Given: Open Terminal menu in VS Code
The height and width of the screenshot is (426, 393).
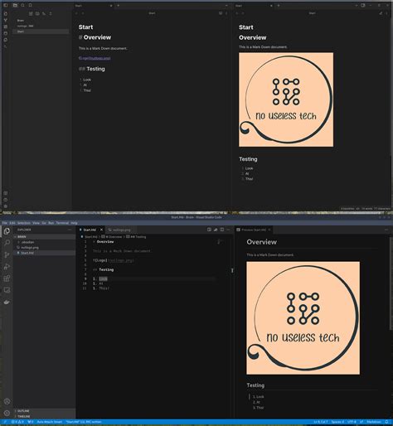Looking at the screenshot, I should [x=62, y=223].
